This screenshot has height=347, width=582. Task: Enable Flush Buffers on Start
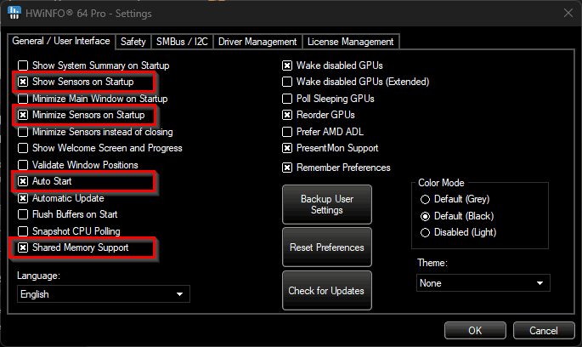click(x=23, y=214)
